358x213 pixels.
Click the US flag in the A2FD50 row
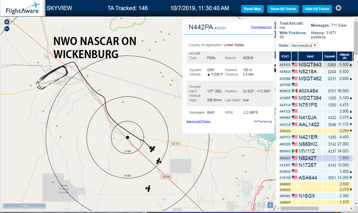pyautogui.click(x=295, y=85)
